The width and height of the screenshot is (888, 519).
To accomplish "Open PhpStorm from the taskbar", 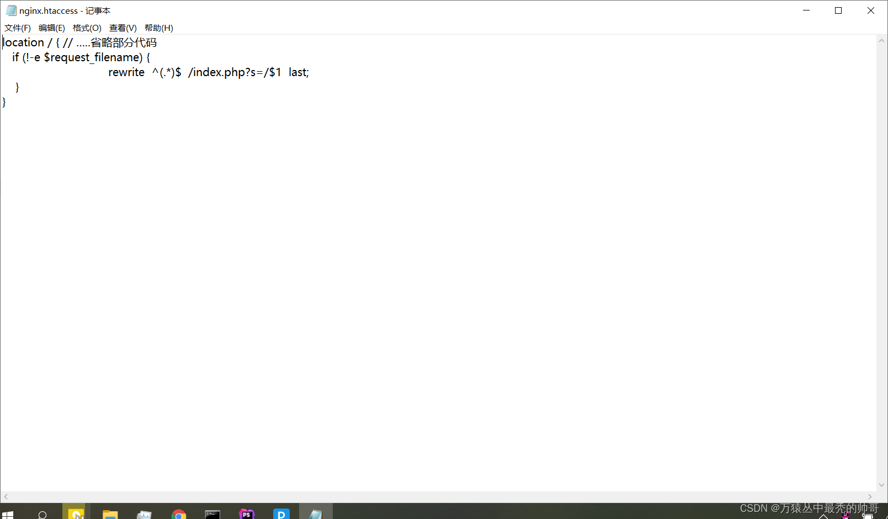I will pyautogui.click(x=247, y=514).
